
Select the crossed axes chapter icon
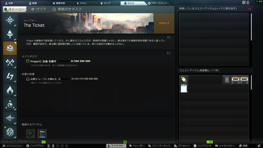point(10,62)
